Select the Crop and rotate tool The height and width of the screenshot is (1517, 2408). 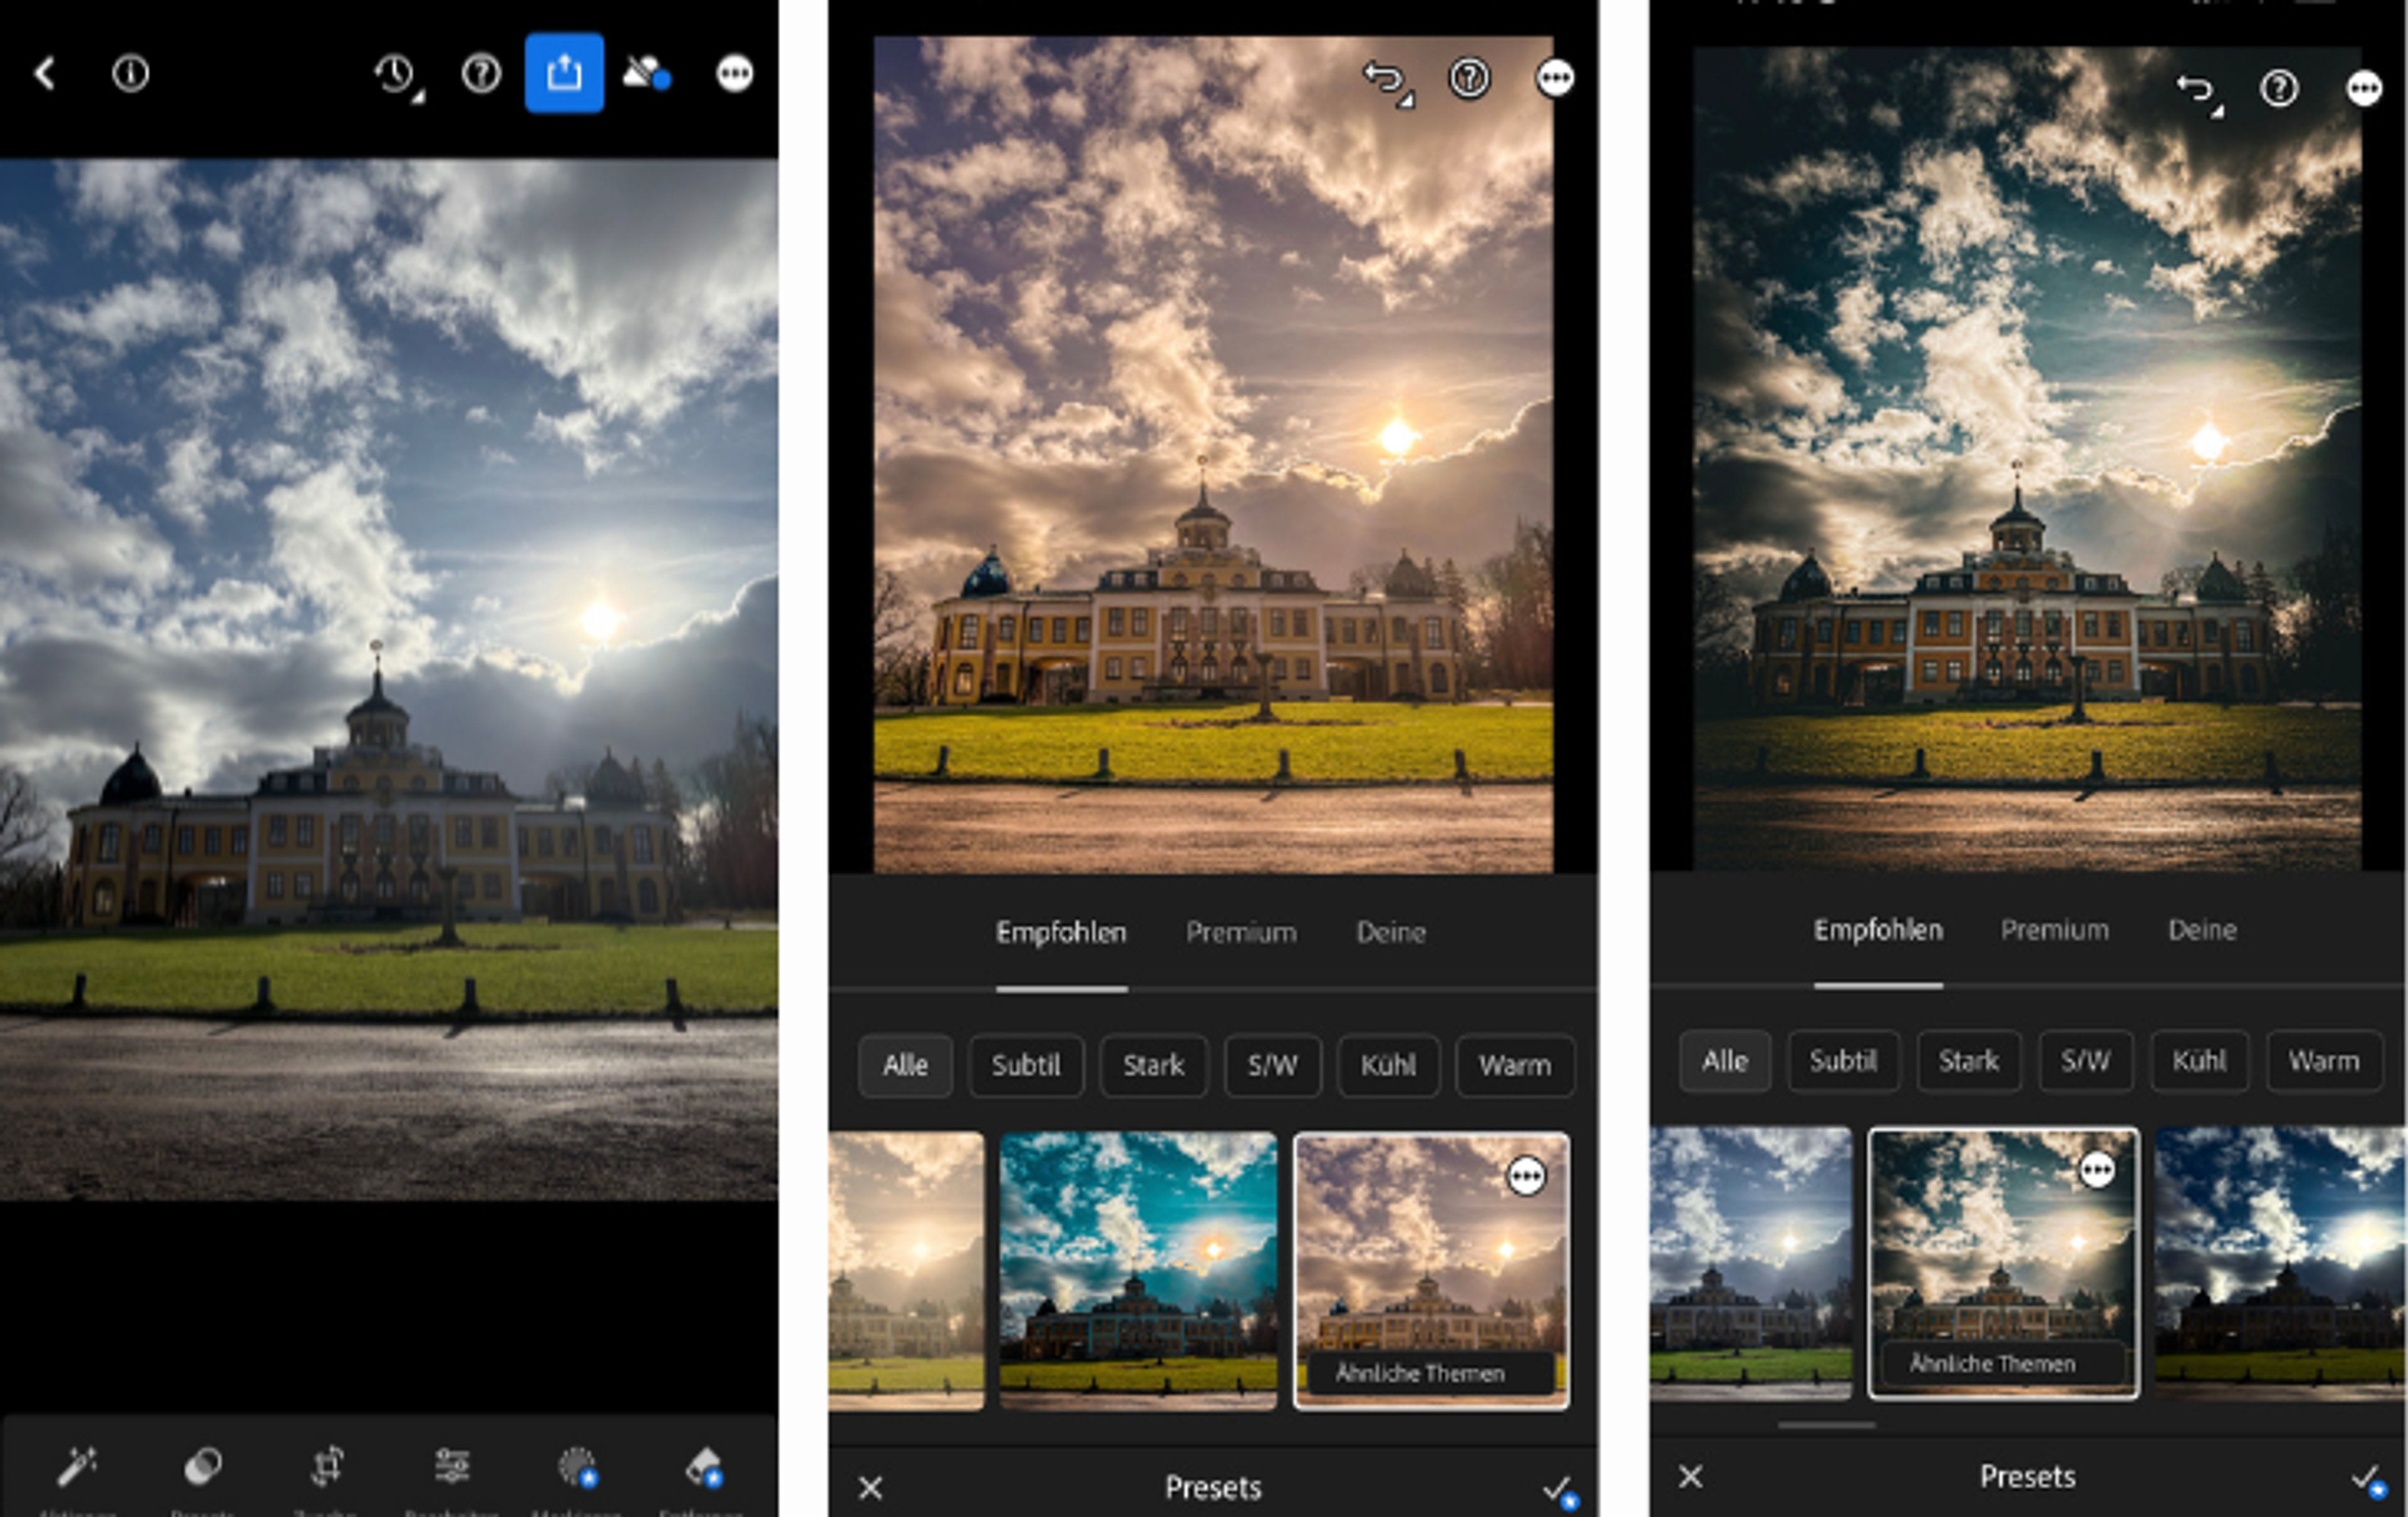tap(327, 1466)
